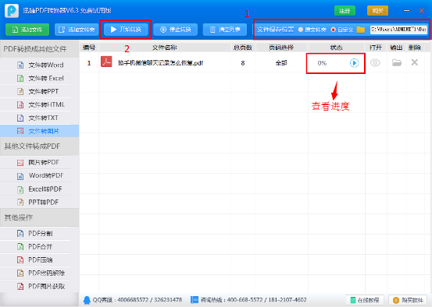The width and height of the screenshot is (432, 307).
Task: Click the output path input field
Action: (399, 30)
